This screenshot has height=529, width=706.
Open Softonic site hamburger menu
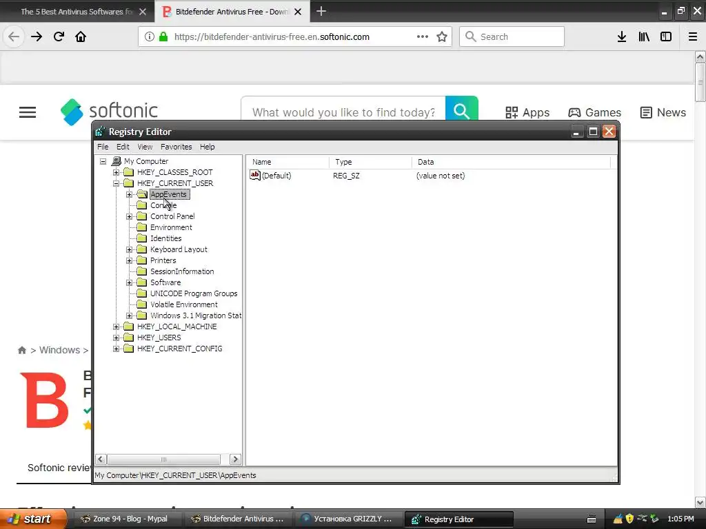click(x=28, y=112)
